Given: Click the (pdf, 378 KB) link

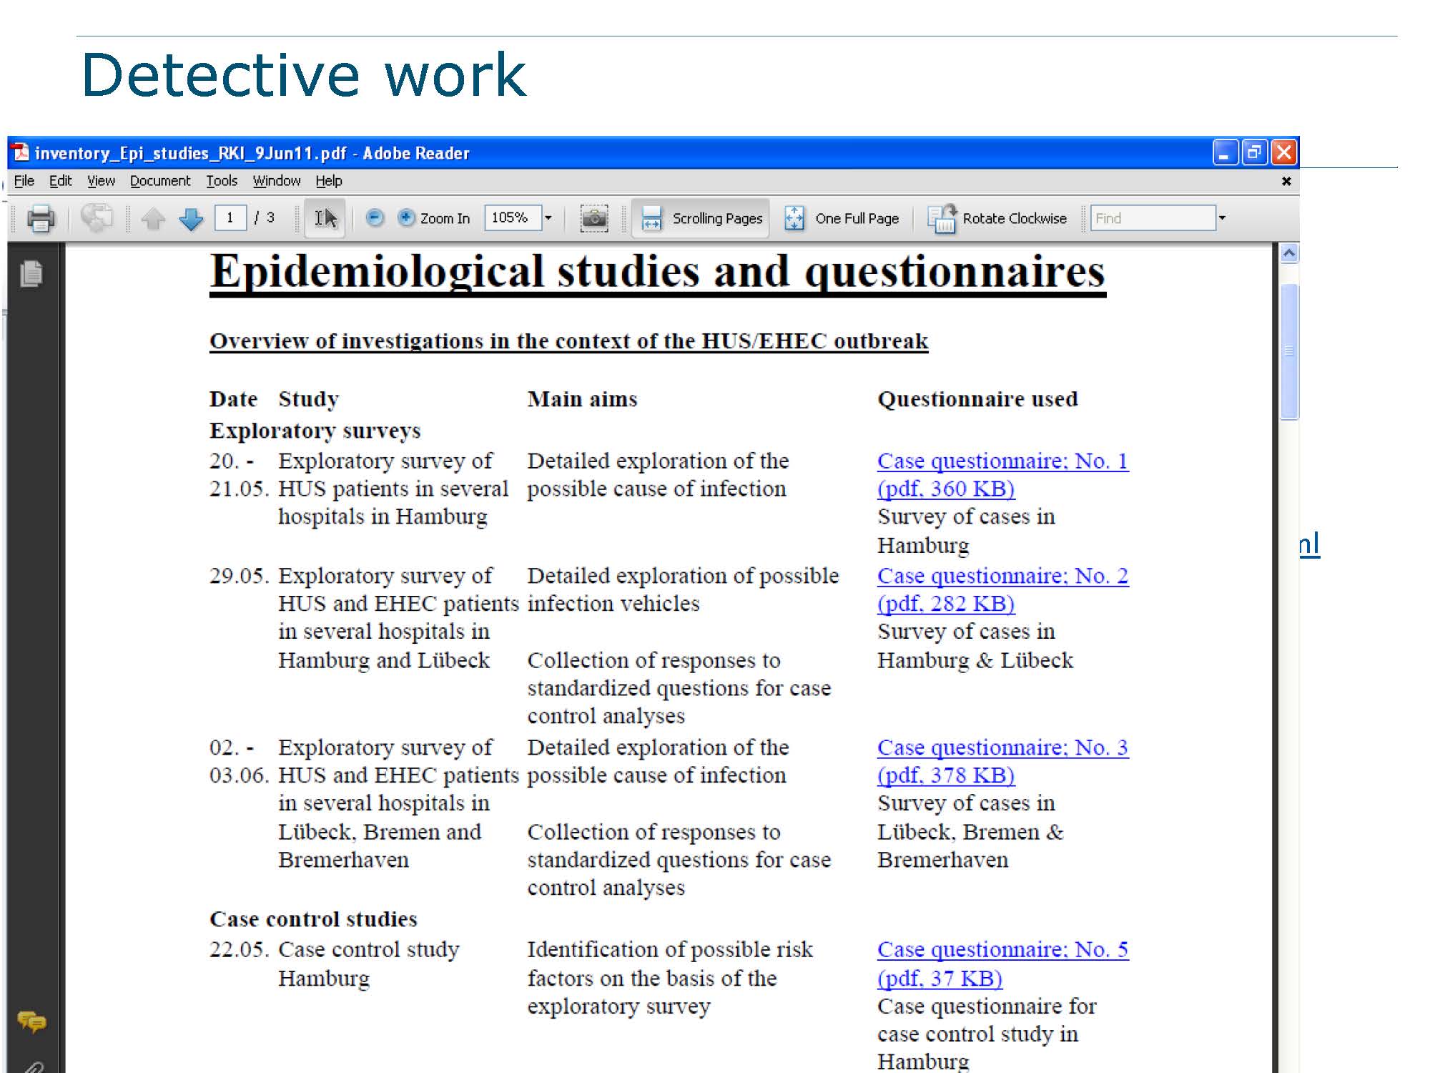Looking at the screenshot, I should click(x=946, y=775).
